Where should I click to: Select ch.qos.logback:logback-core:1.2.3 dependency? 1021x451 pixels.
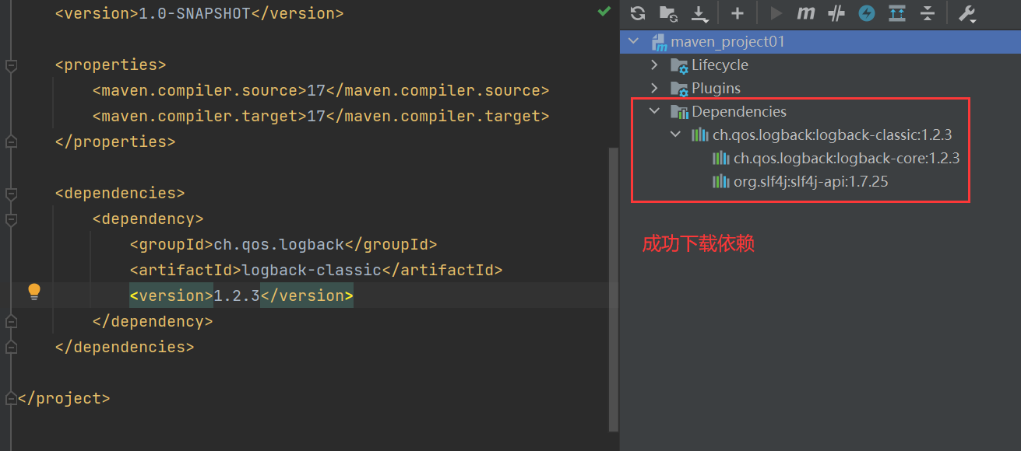click(x=846, y=158)
